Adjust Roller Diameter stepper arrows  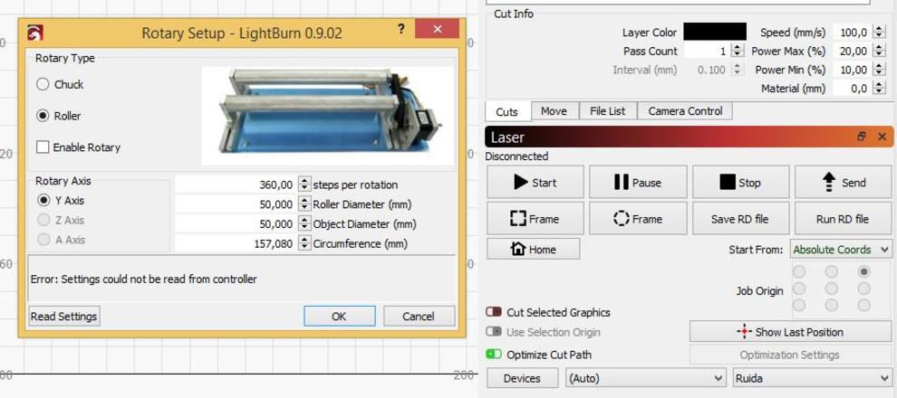304,204
